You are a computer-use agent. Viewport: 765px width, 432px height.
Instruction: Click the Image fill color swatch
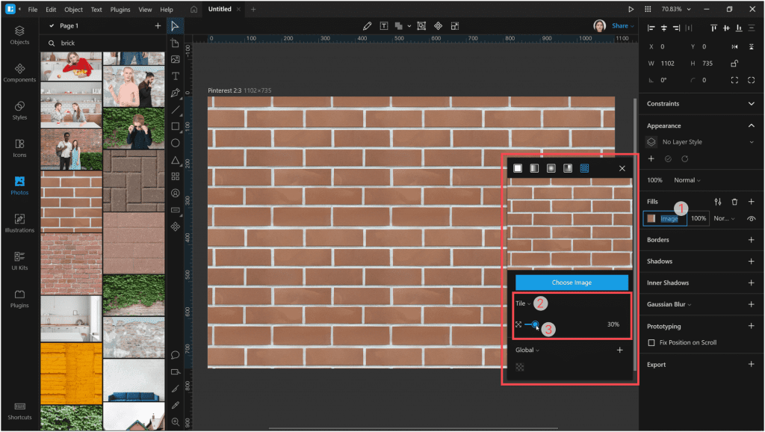pyautogui.click(x=651, y=219)
